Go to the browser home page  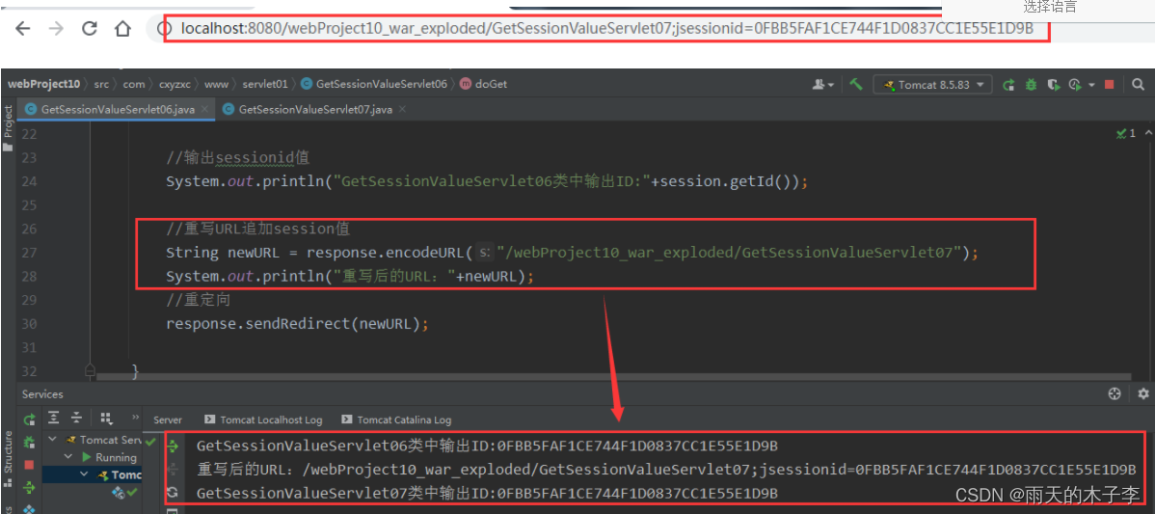pos(122,30)
